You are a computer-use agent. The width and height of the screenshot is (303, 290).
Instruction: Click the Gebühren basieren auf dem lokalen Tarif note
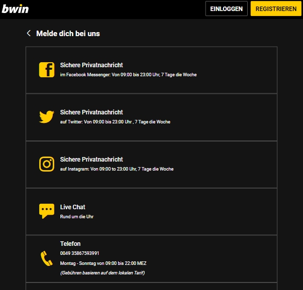tap(103, 273)
